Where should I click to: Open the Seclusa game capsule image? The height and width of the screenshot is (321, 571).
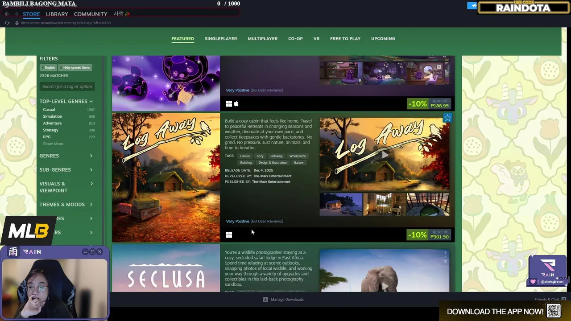(x=166, y=268)
